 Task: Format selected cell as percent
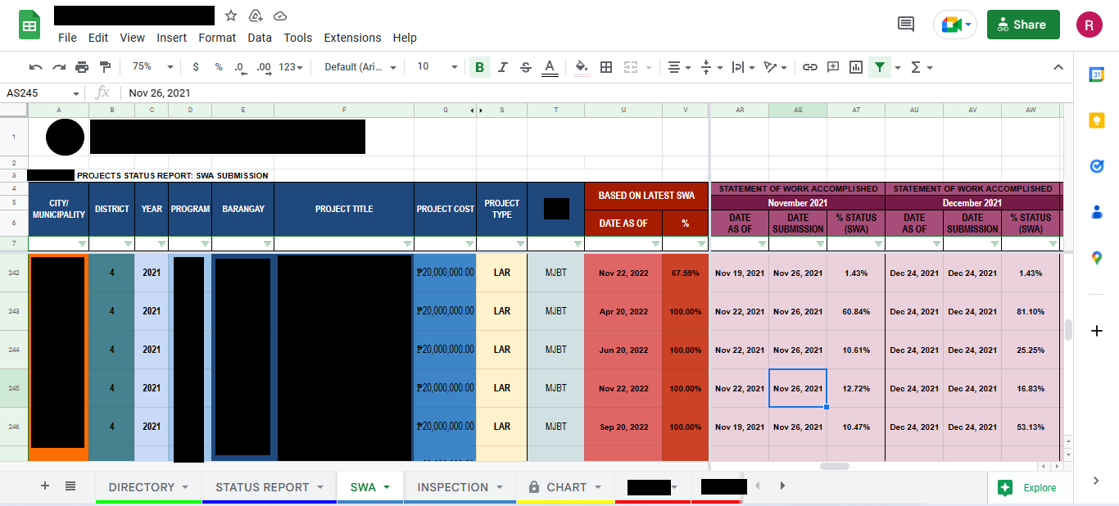tap(219, 67)
